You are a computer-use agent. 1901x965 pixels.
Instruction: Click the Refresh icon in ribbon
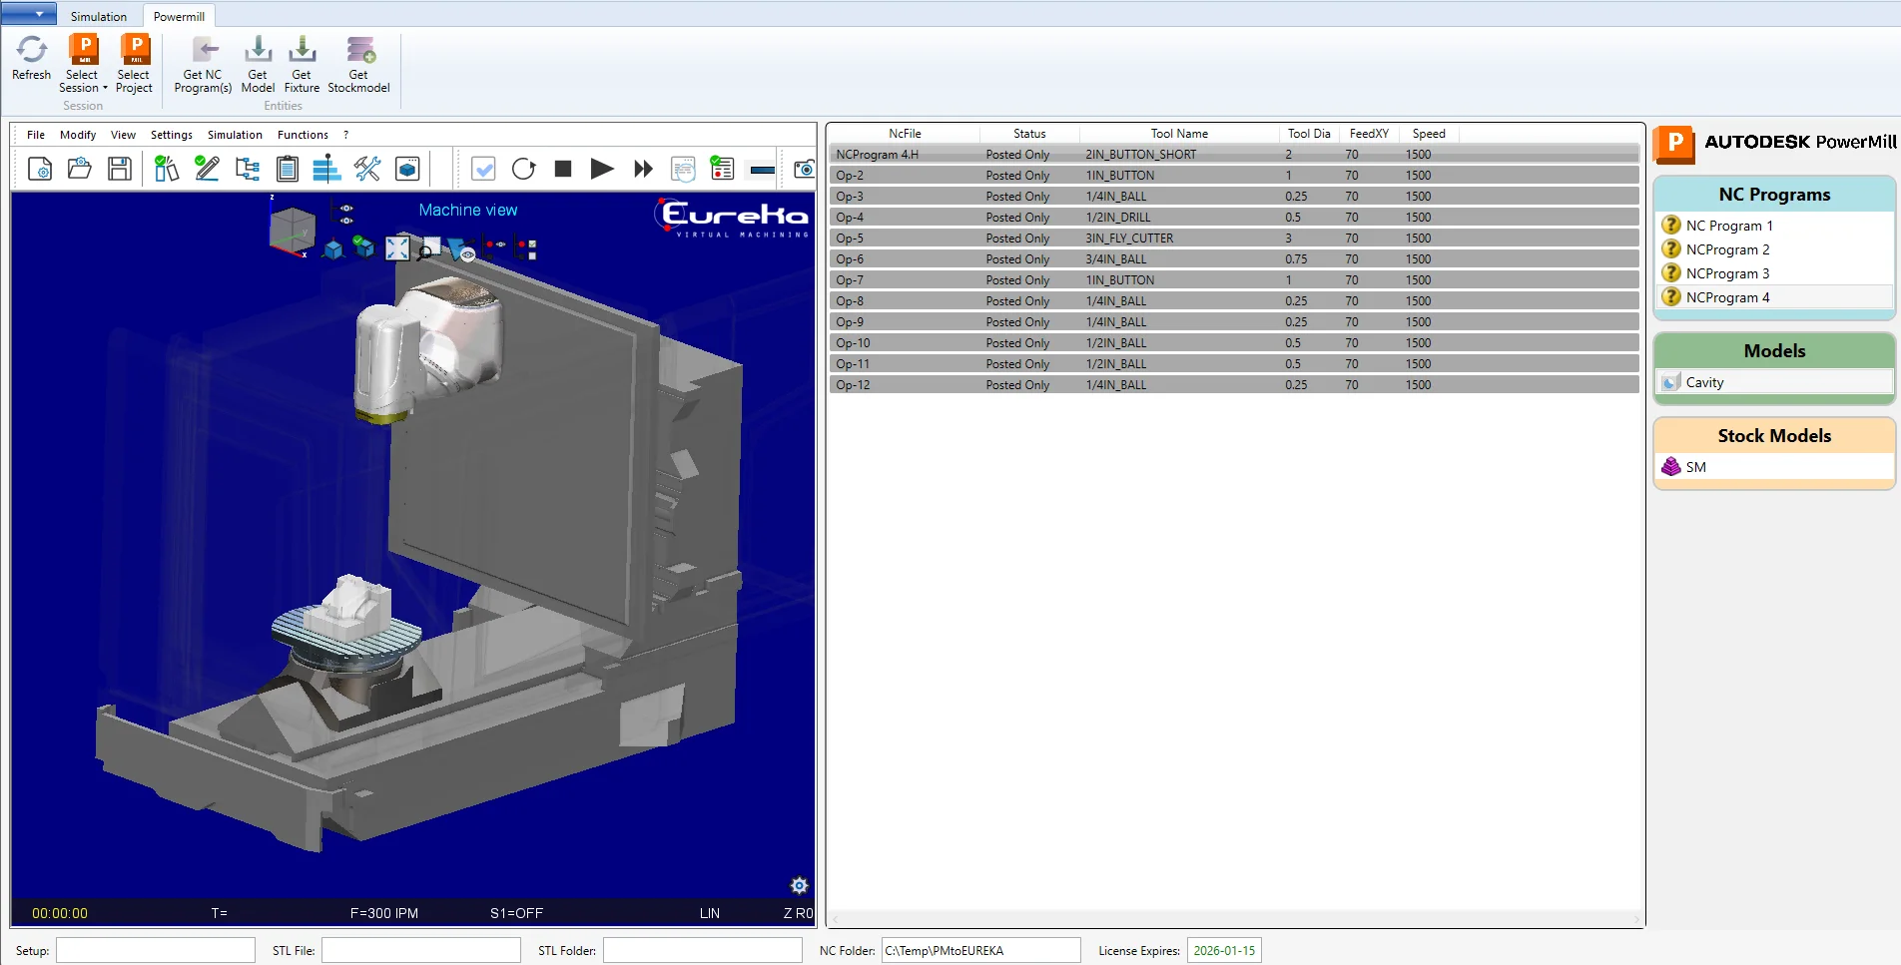pos(31,50)
